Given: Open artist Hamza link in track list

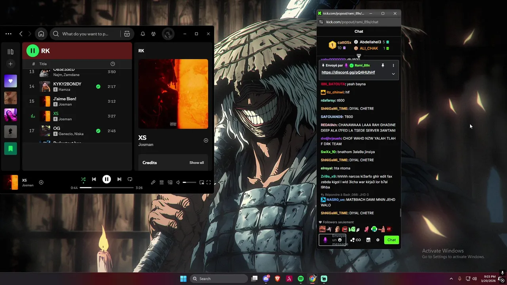Looking at the screenshot, I should pyautogui.click(x=64, y=89).
